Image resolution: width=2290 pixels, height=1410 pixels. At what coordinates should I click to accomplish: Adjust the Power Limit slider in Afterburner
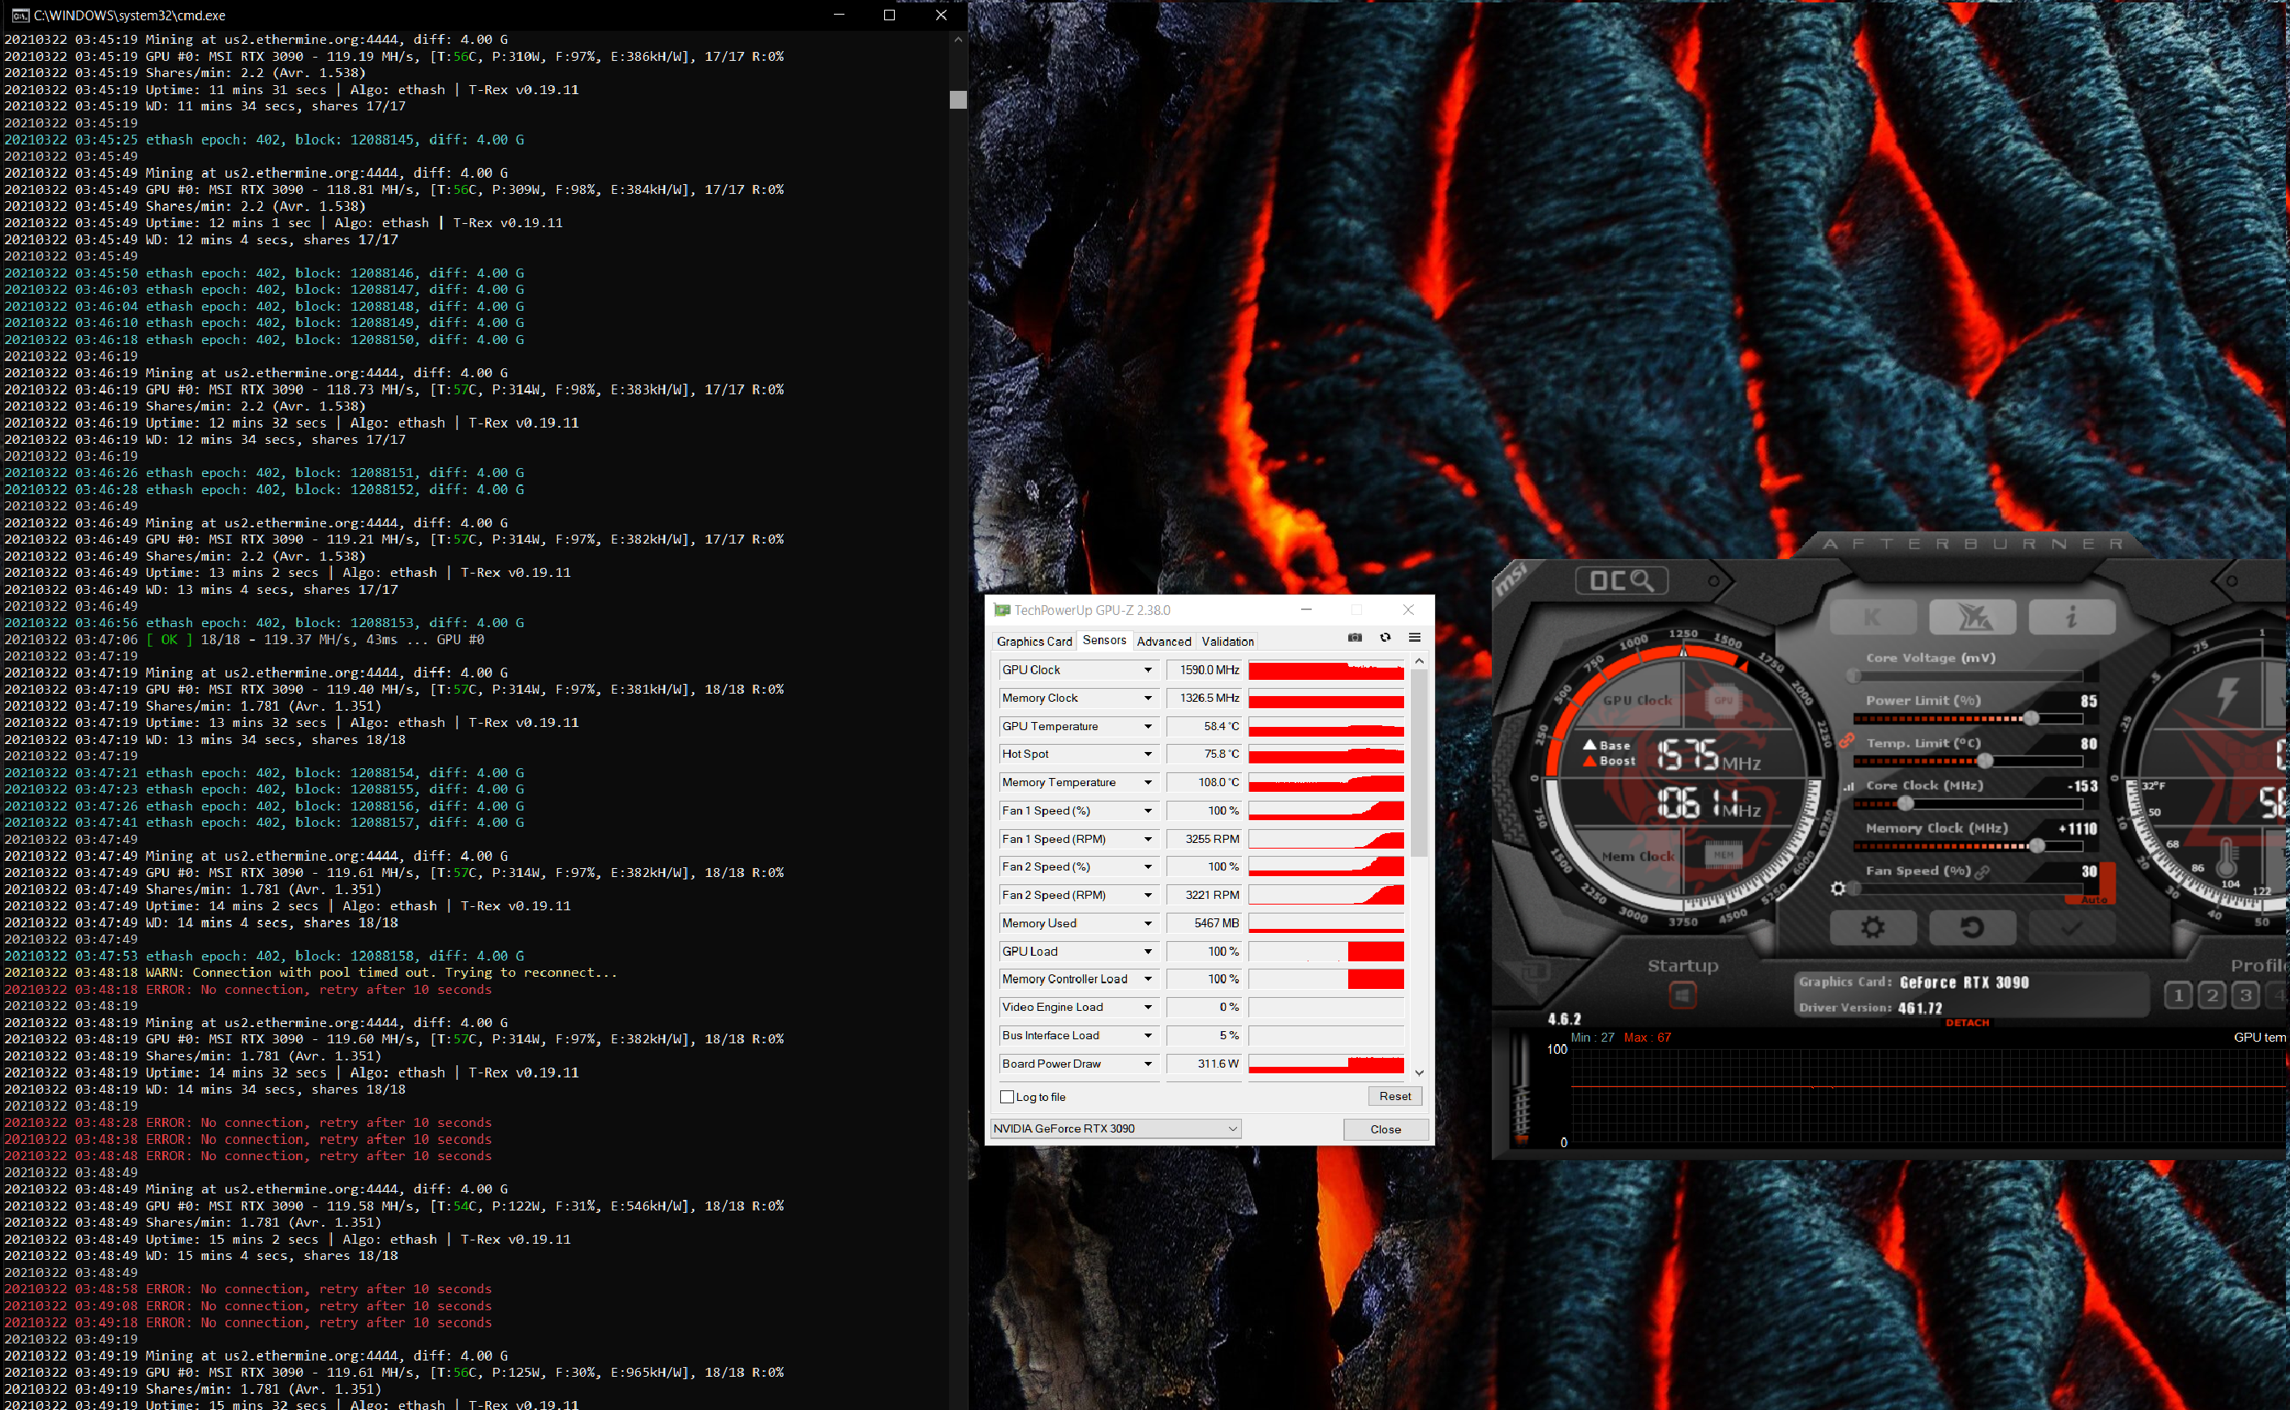click(1967, 719)
